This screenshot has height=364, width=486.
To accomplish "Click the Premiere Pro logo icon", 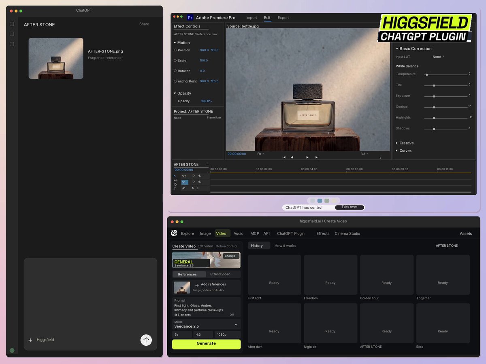I will tap(190, 18).
